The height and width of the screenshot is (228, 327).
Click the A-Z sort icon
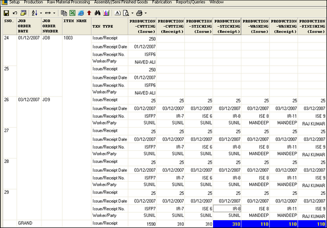pyautogui.click(x=35, y=13)
